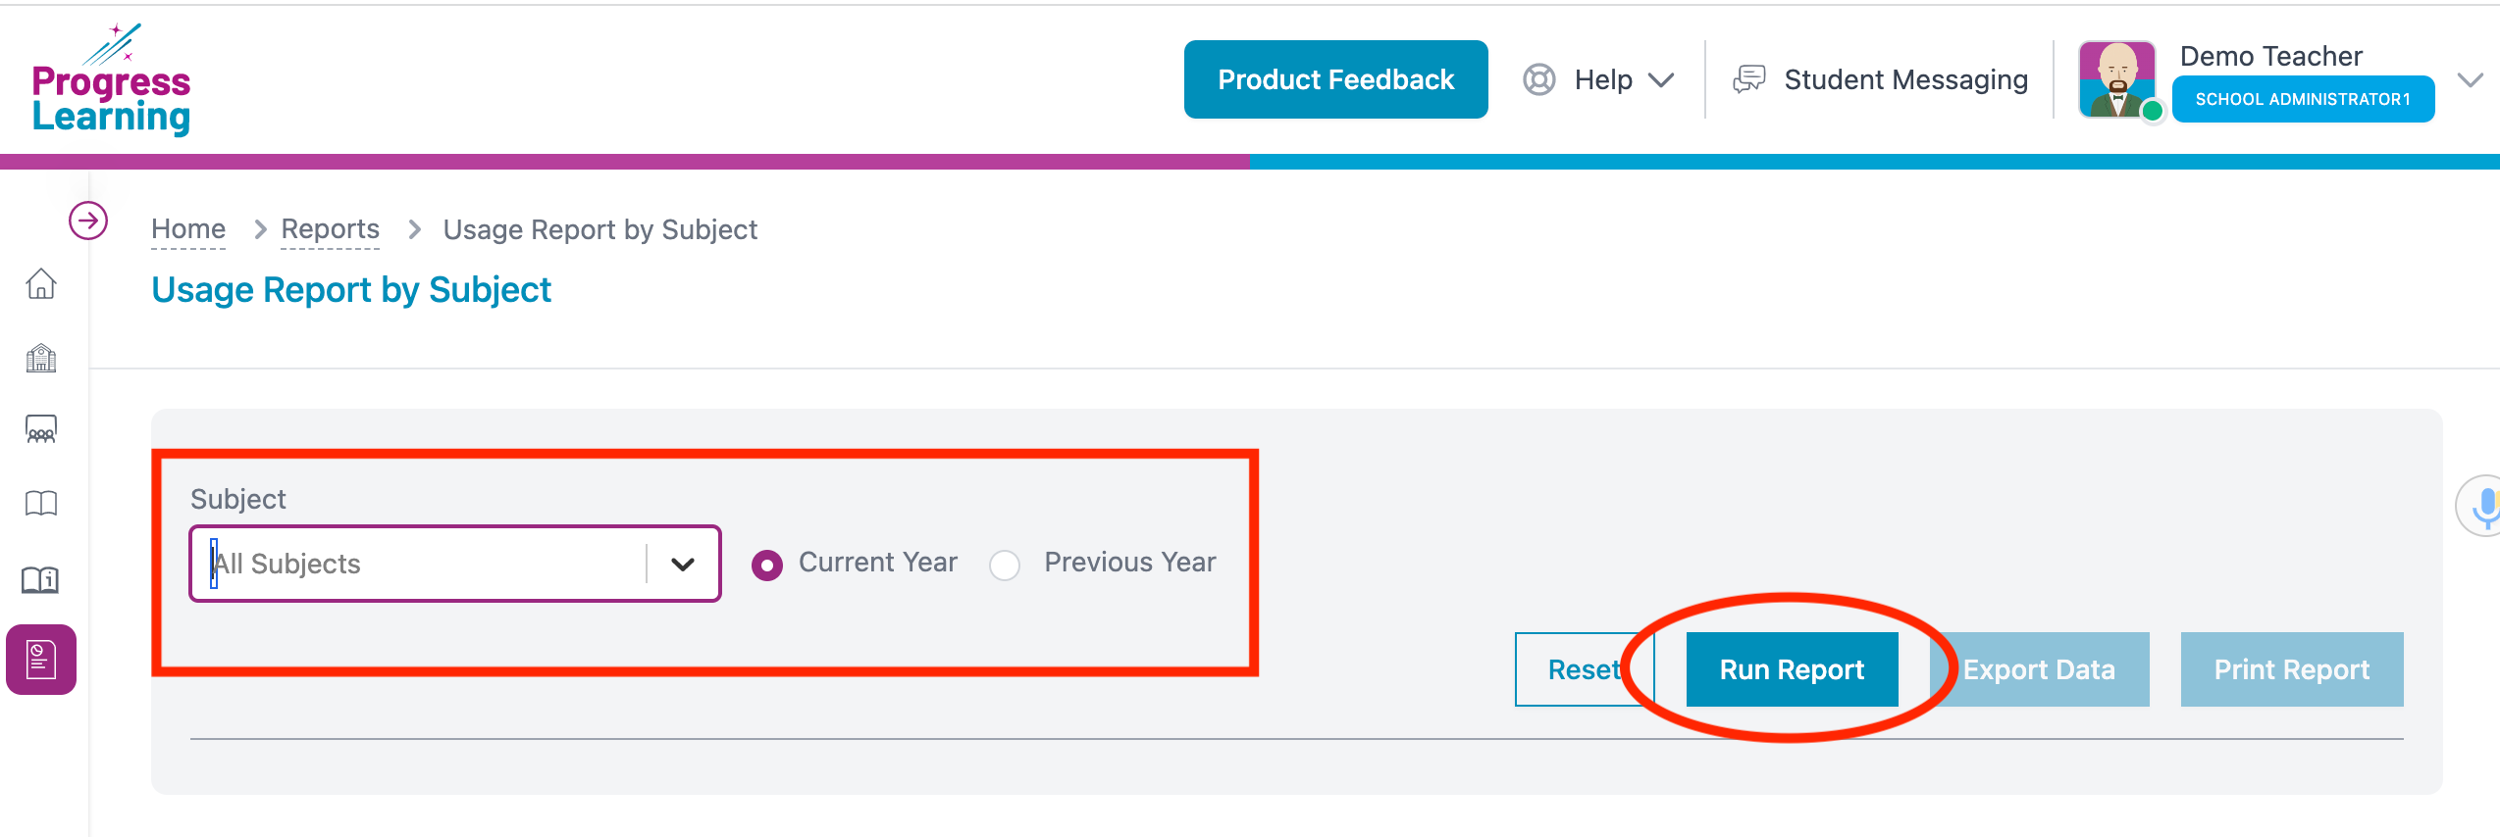Viewport: 2500px width, 837px height.
Task: Open the school building sidebar icon
Action: click(x=41, y=358)
